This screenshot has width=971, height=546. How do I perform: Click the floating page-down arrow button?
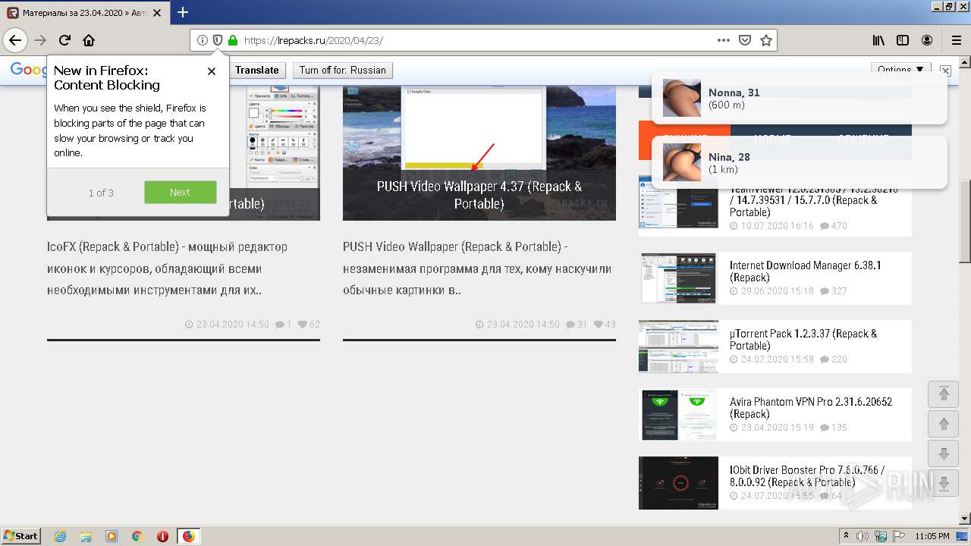tap(944, 454)
